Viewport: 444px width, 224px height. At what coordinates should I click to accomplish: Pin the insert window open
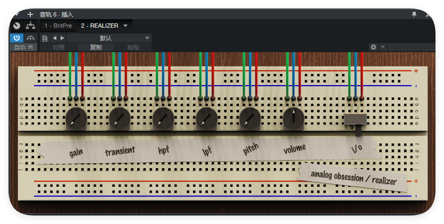point(414,14)
